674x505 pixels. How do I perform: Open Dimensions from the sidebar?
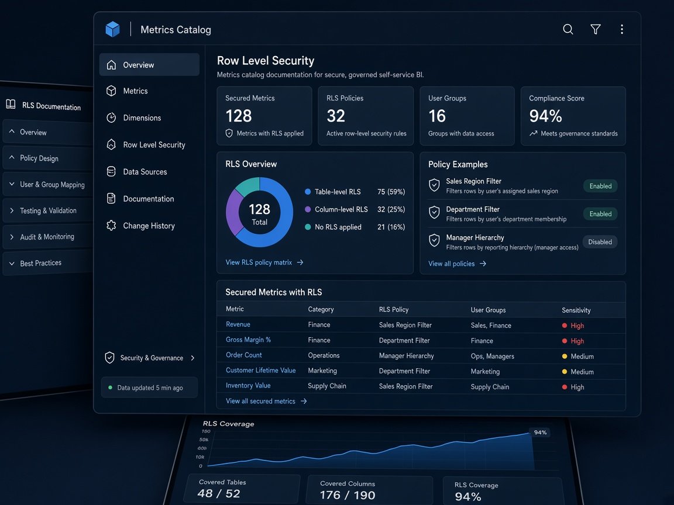point(149,117)
